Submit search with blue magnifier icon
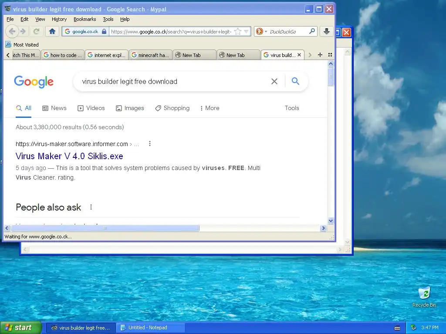 (x=296, y=81)
